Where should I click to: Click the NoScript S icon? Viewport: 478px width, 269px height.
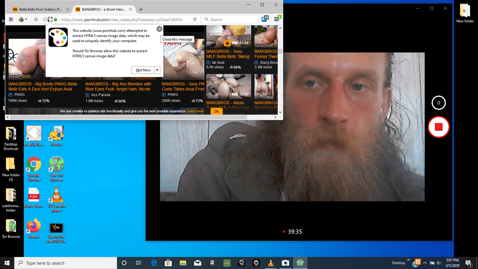coord(11,19)
